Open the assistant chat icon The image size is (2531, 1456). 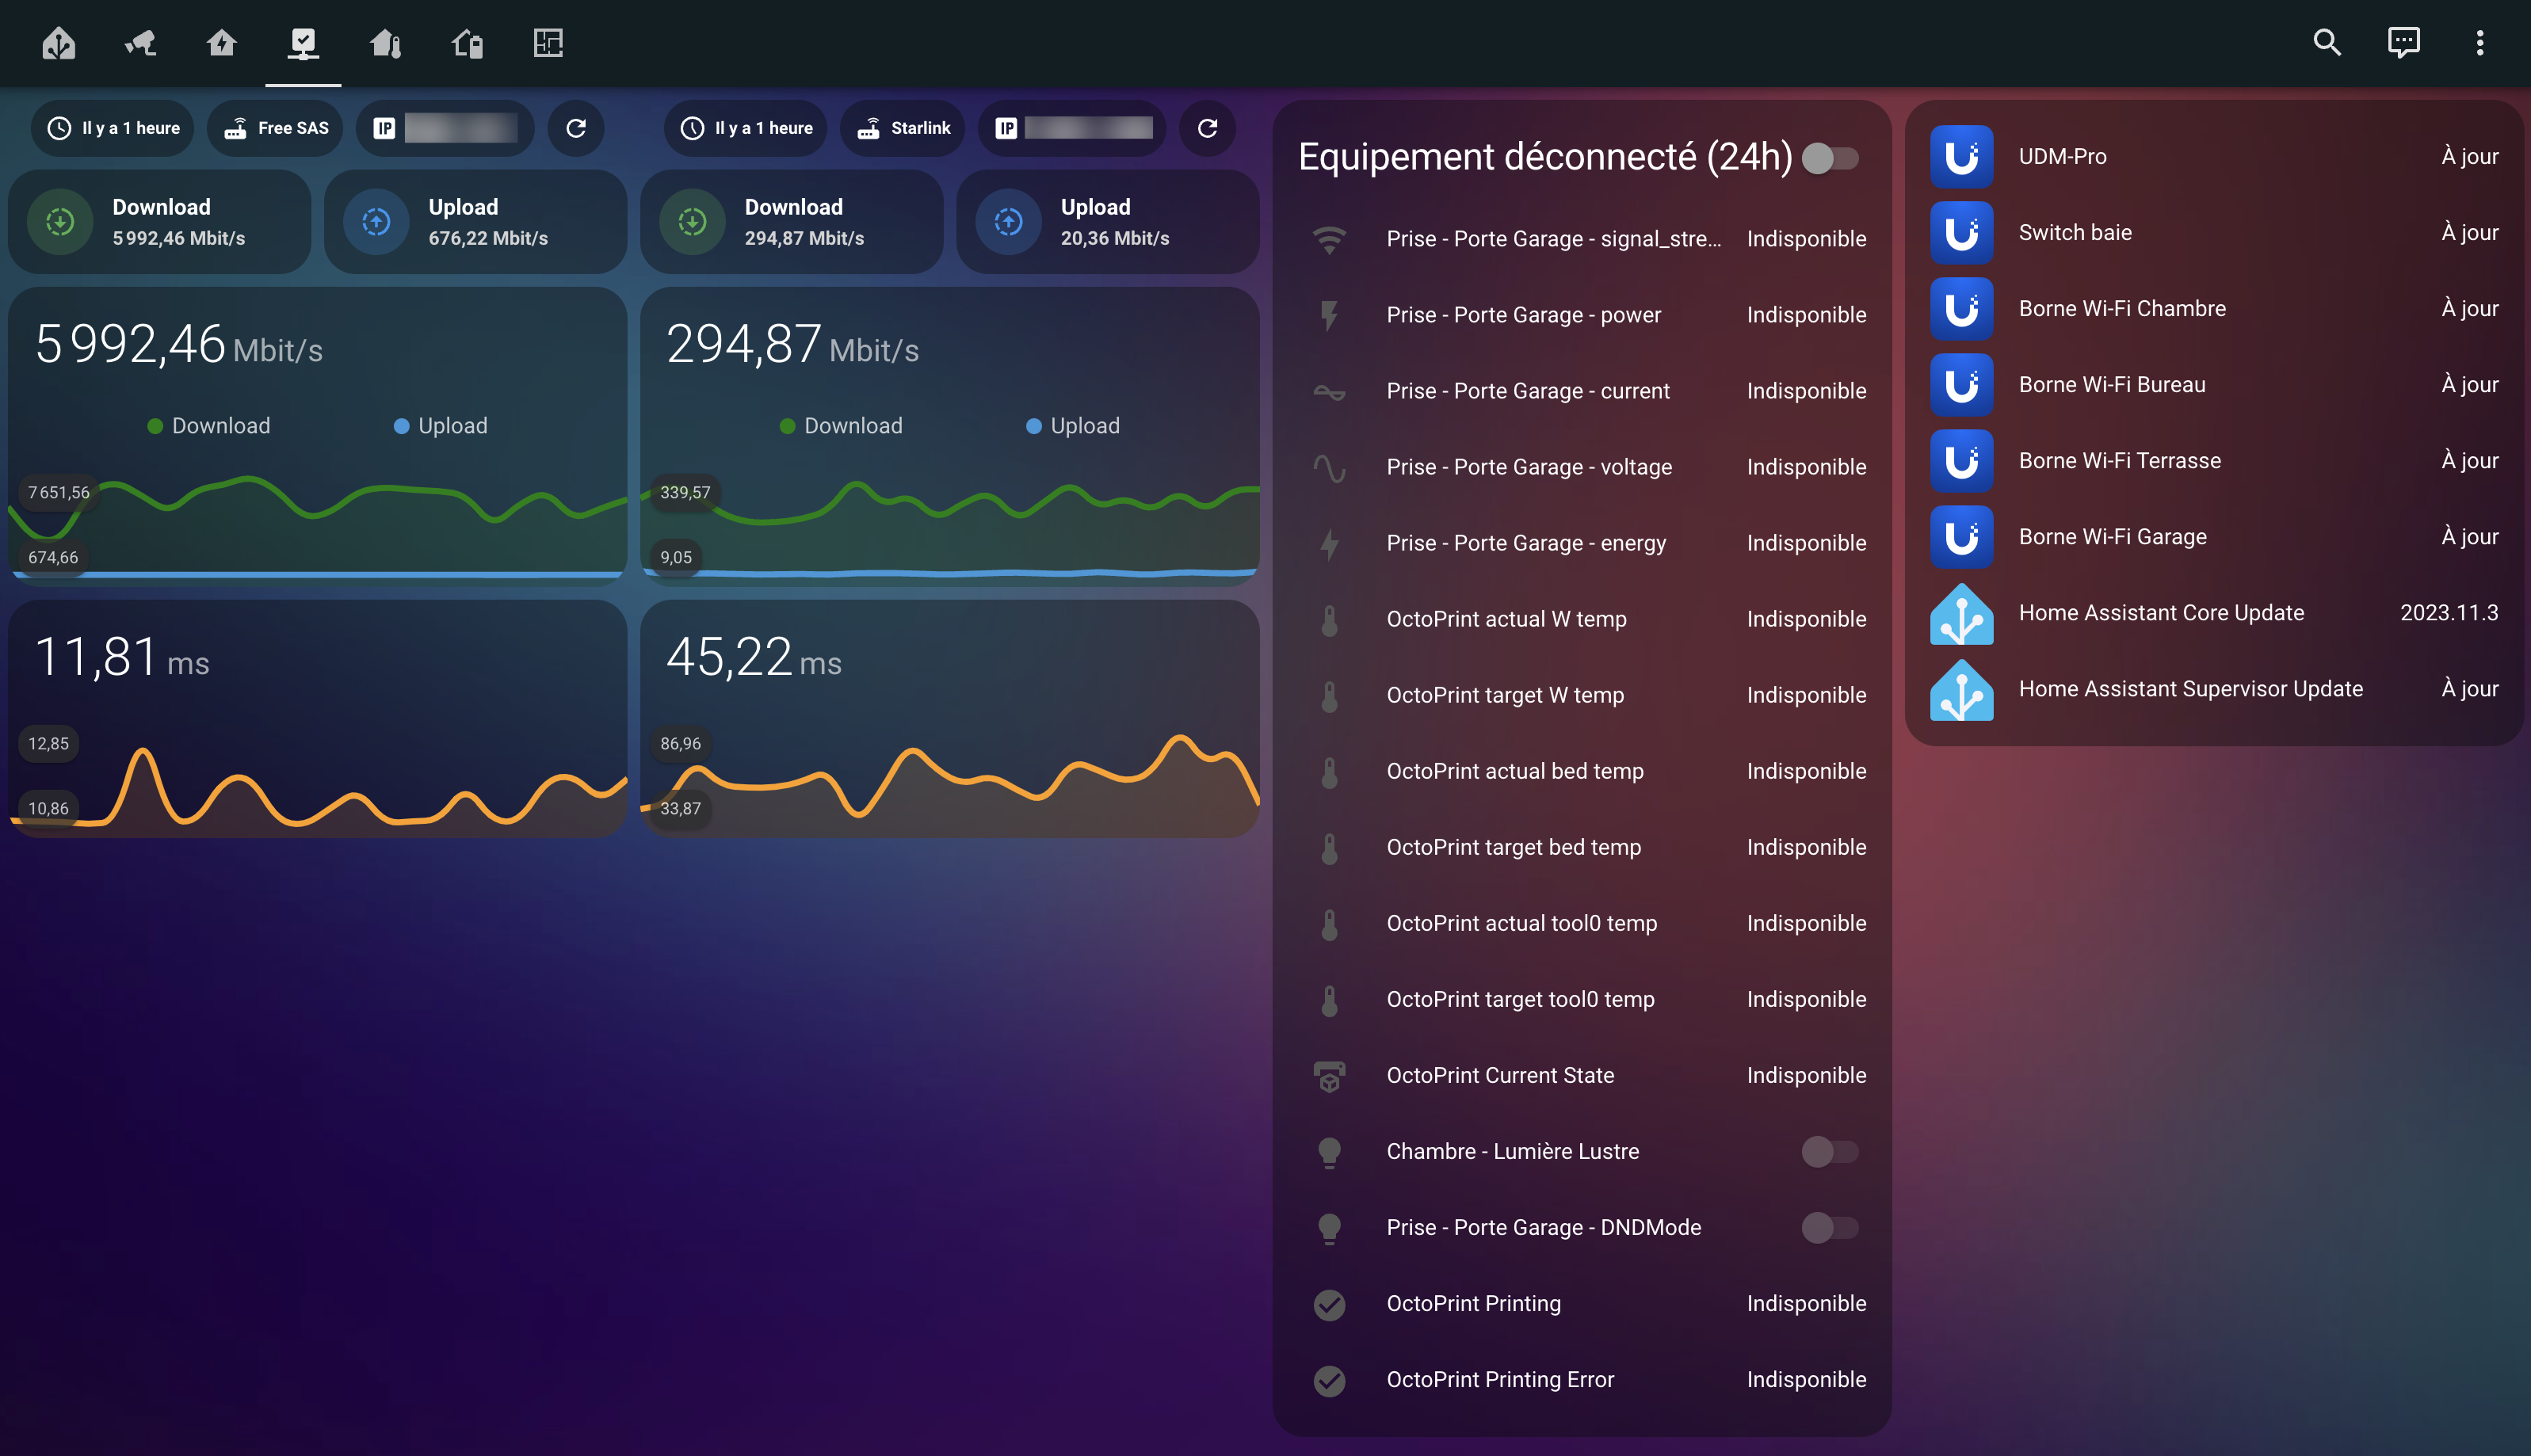pyautogui.click(x=2403, y=43)
